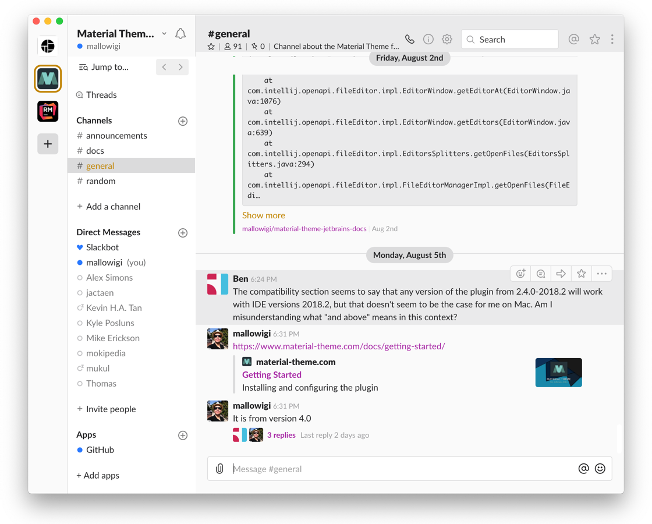The height and width of the screenshot is (524, 652).
Task: Open the Monday, August 5th date menu
Action: click(x=410, y=255)
